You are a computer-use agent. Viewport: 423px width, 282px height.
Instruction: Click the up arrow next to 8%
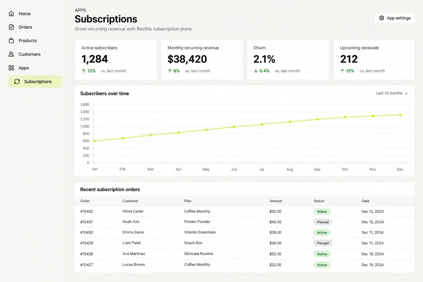[170, 71]
